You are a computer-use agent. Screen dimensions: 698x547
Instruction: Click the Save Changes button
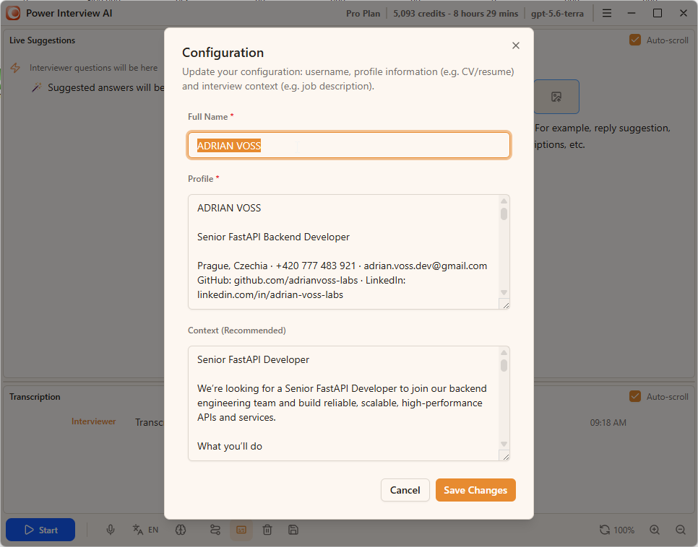pyautogui.click(x=475, y=490)
